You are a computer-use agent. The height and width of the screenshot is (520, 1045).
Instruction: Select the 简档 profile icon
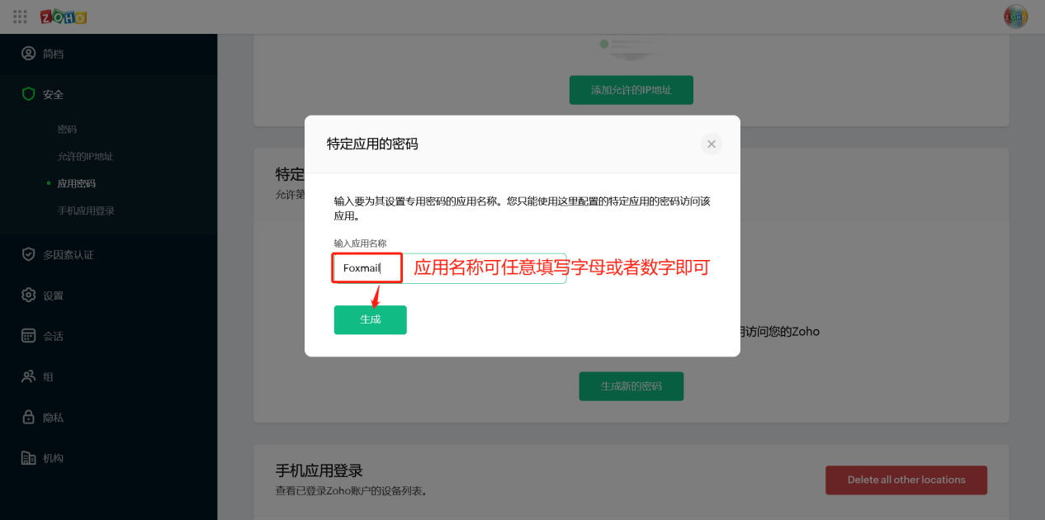click(x=29, y=54)
